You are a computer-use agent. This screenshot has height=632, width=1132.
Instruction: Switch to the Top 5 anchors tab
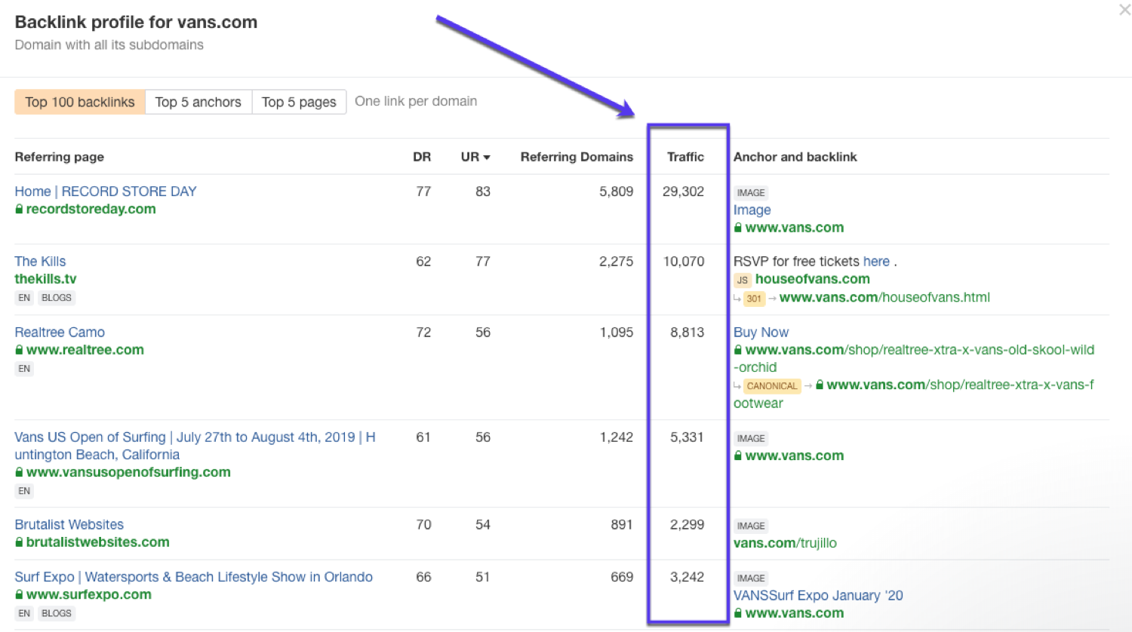tap(198, 101)
